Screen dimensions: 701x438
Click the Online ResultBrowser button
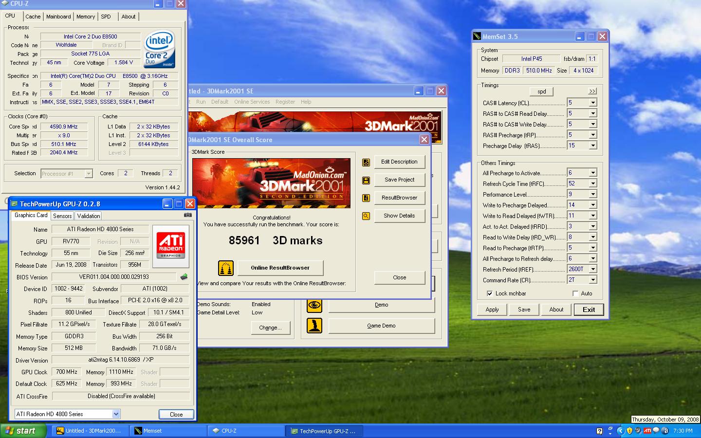(280, 268)
